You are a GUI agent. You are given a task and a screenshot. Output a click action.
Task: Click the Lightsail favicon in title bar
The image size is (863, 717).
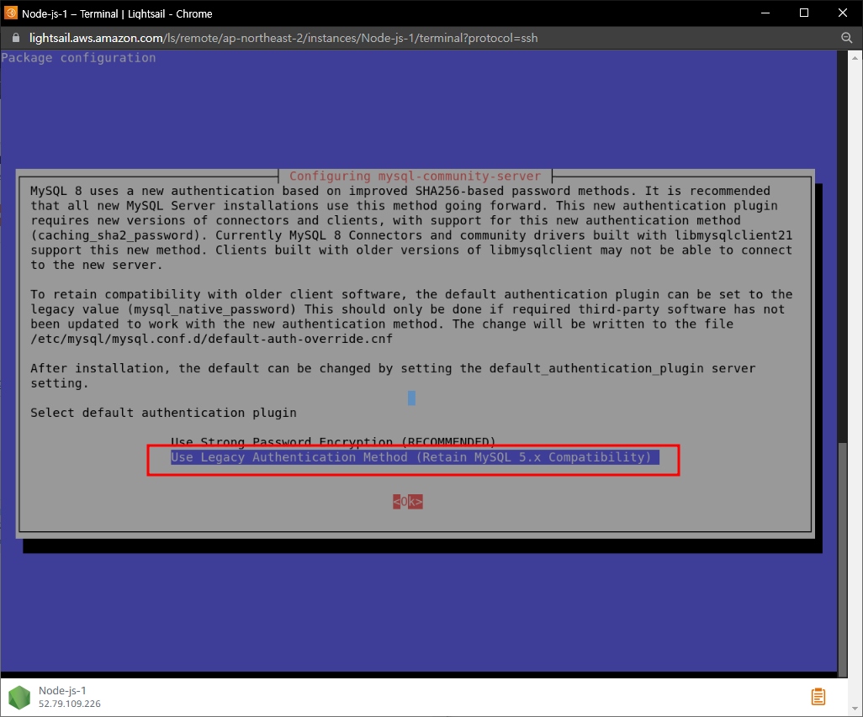[x=10, y=13]
